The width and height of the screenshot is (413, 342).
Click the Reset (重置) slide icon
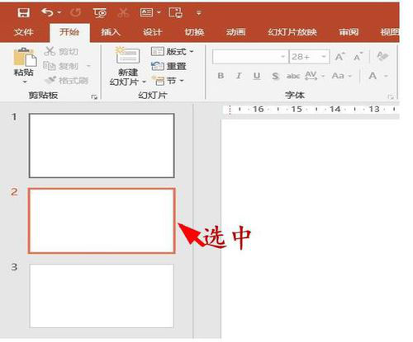tap(158, 66)
